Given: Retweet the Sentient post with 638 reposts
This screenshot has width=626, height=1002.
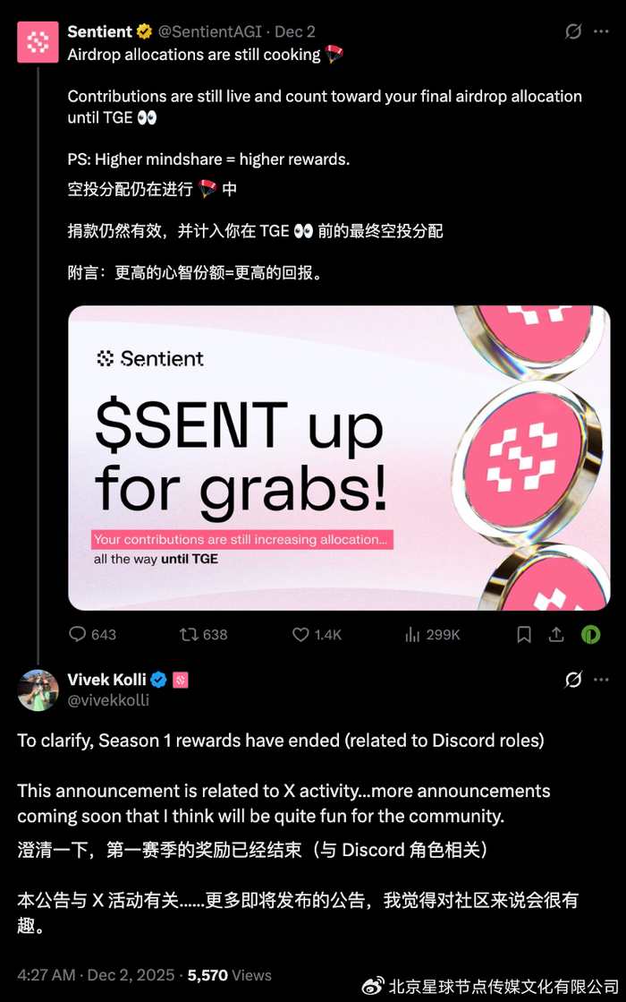Looking at the screenshot, I should (x=188, y=634).
